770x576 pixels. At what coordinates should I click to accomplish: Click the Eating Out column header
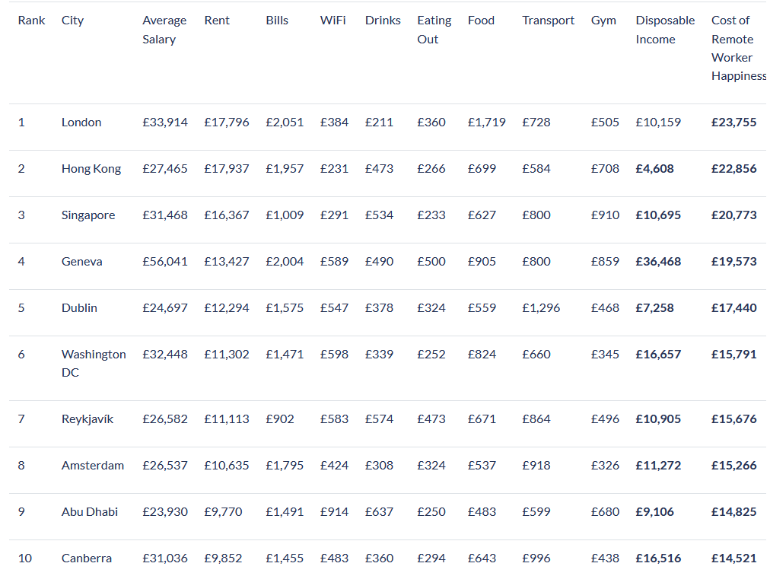(x=434, y=30)
